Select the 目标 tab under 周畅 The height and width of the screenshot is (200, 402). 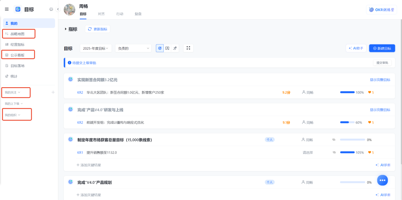point(83,14)
